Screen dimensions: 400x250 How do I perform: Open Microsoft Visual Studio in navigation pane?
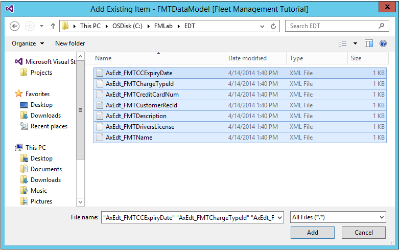pyautogui.click(x=45, y=62)
